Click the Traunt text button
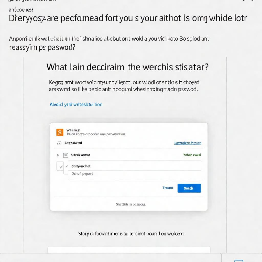 point(168,188)
